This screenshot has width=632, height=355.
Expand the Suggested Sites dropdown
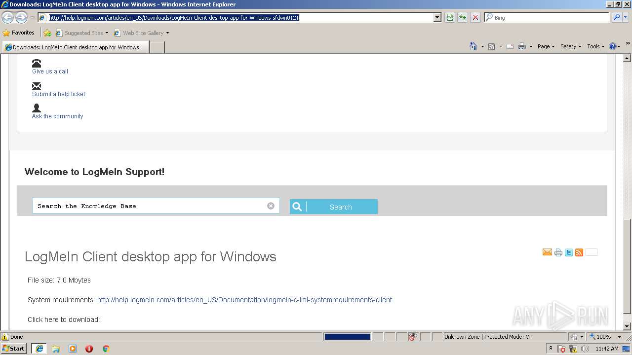pos(107,33)
